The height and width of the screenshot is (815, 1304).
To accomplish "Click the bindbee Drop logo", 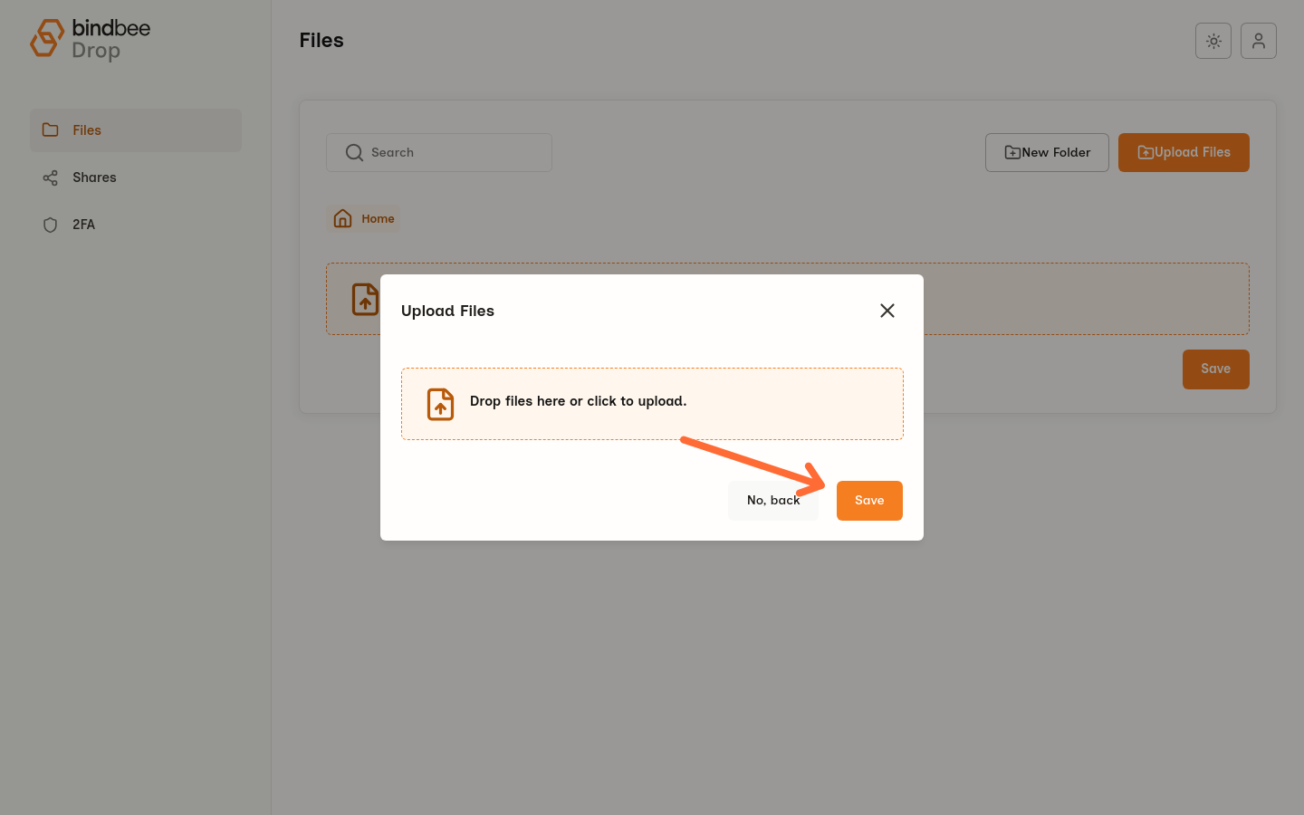I will [91, 40].
